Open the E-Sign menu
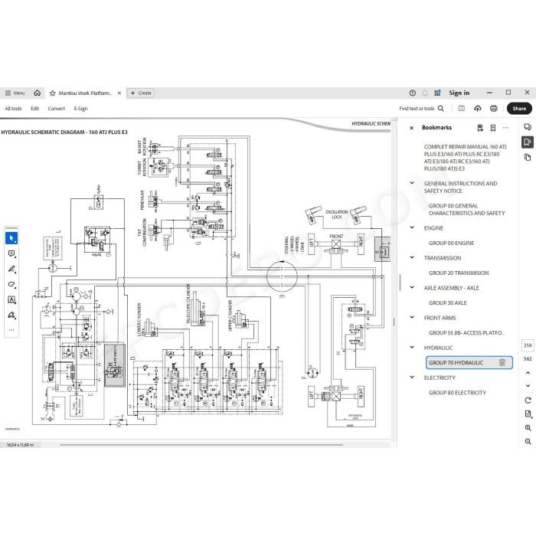 pos(80,109)
